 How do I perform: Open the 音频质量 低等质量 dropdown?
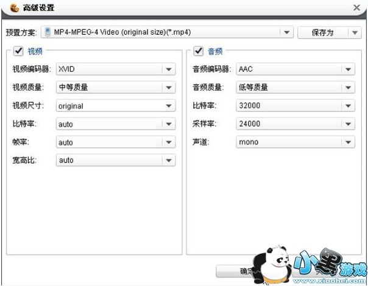point(295,88)
